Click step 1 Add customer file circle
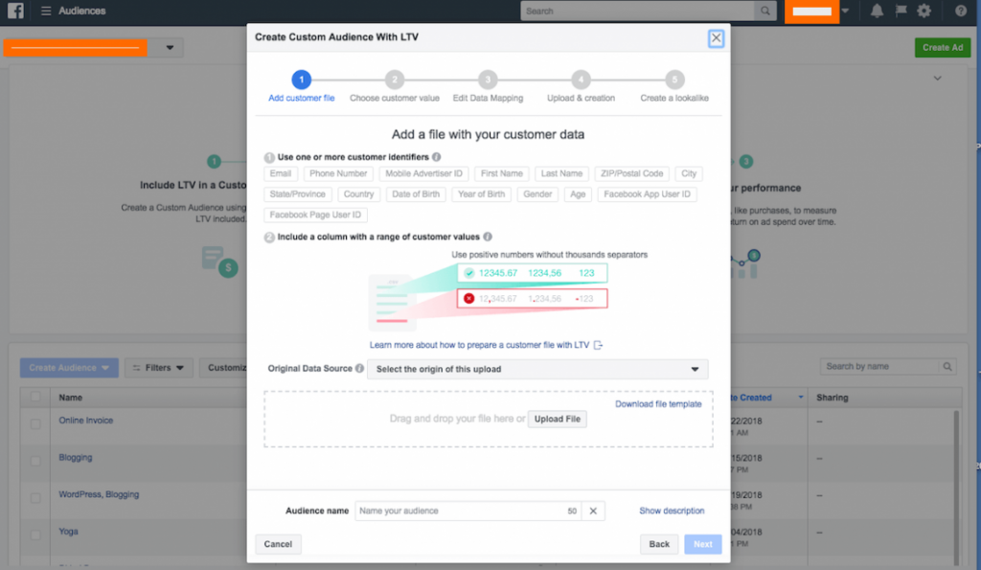The width and height of the screenshot is (981, 570). pyautogui.click(x=301, y=80)
